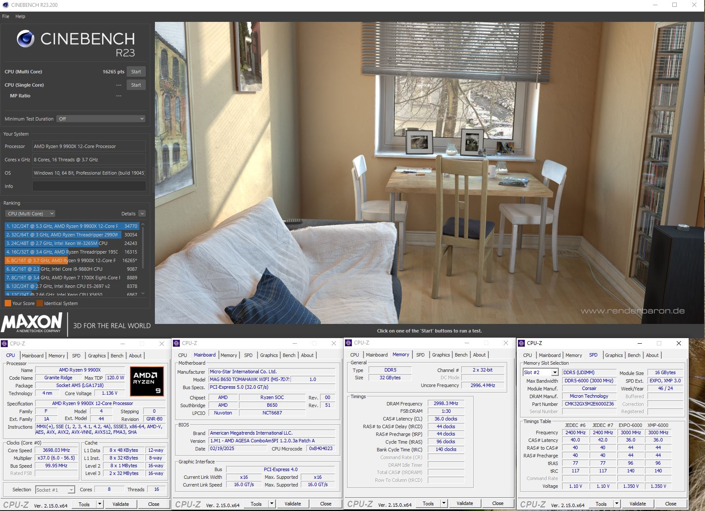Image resolution: width=705 pixels, height=511 pixels.
Task: Open Graphics tab in Mainboard CPU-Z window
Action: click(x=269, y=355)
